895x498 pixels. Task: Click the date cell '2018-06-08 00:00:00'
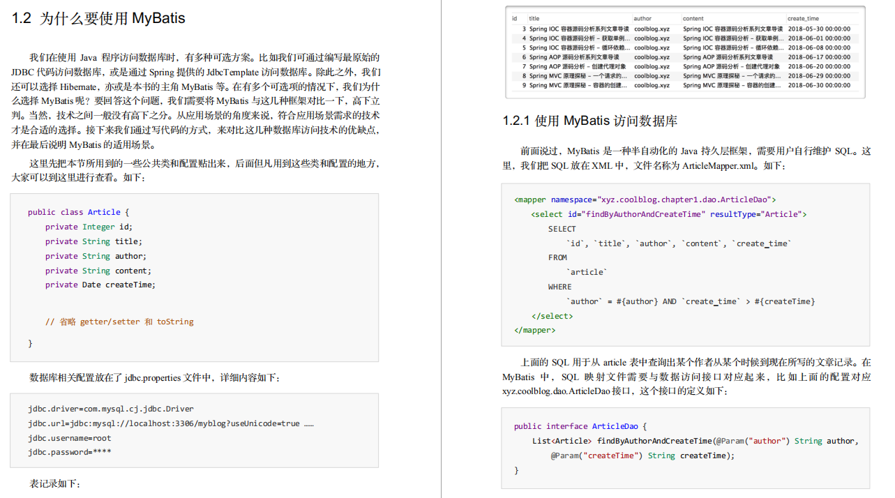pyautogui.click(x=819, y=47)
